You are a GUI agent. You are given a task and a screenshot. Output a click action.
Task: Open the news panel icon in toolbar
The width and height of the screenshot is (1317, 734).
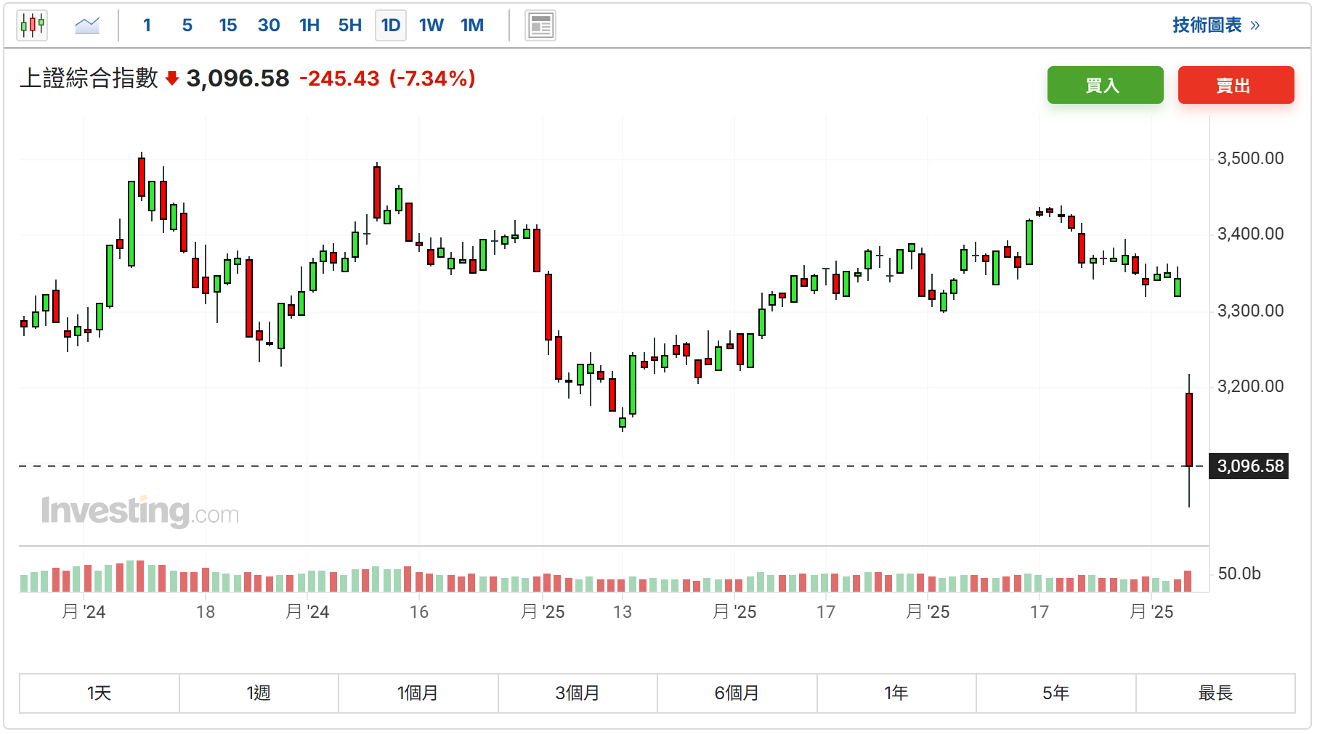click(x=540, y=26)
